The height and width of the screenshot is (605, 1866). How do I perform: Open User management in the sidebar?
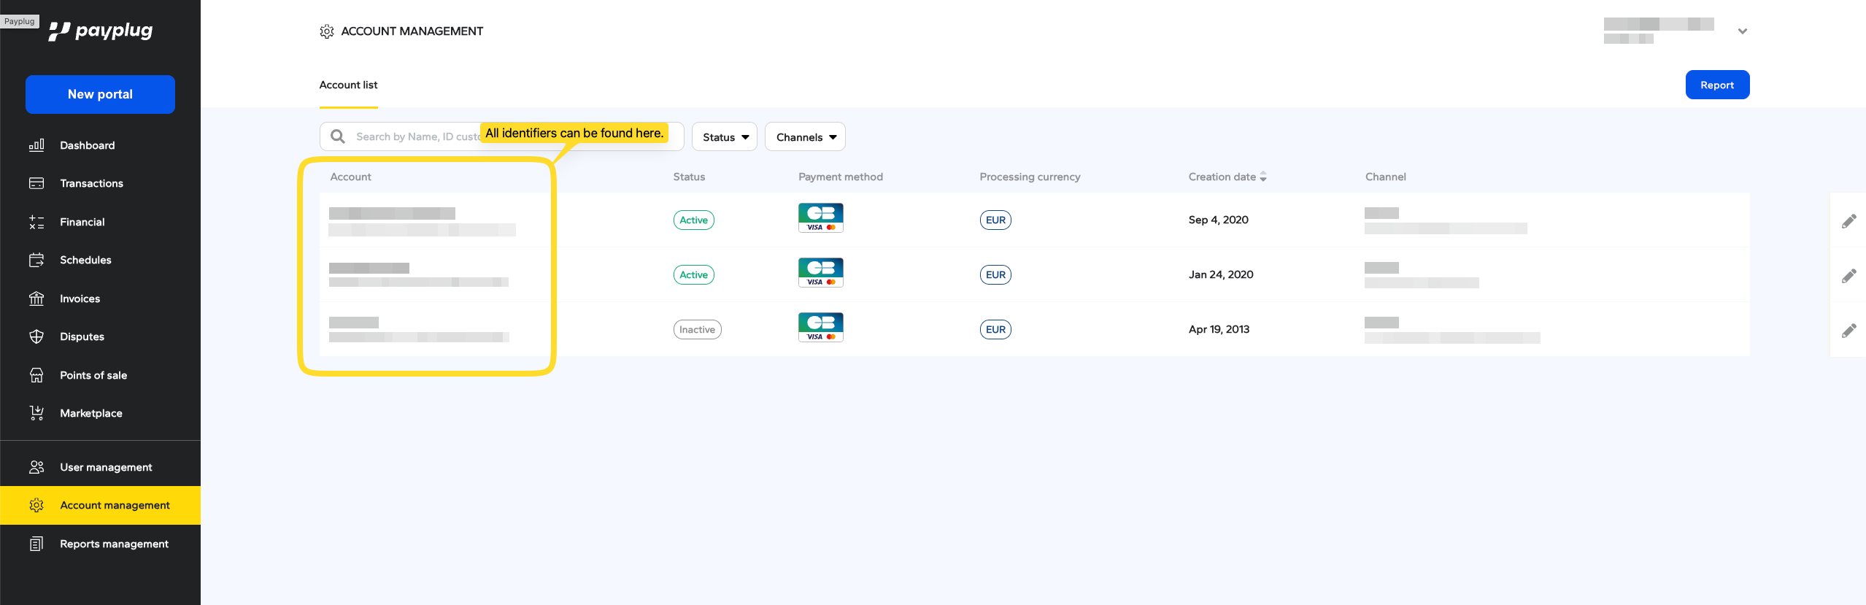[x=106, y=467]
